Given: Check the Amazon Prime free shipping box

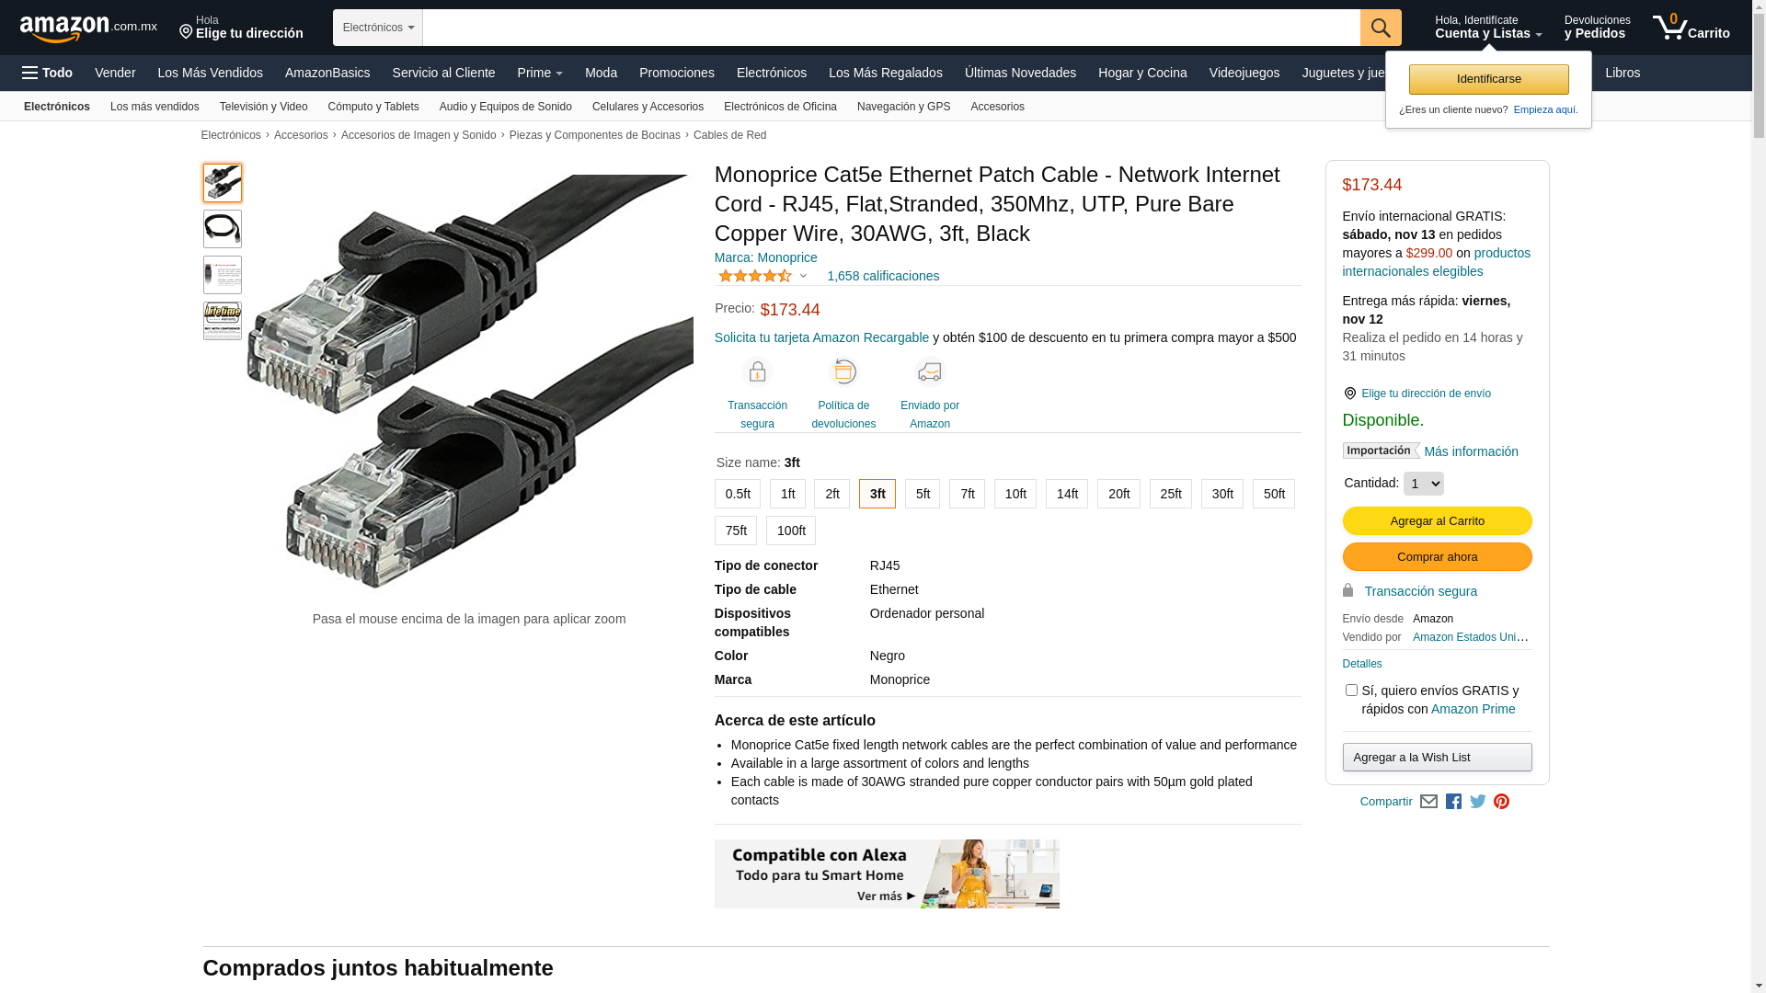Looking at the screenshot, I should coord(1351,691).
